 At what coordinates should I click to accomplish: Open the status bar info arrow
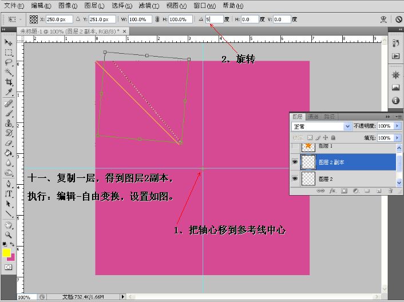[x=123, y=297]
